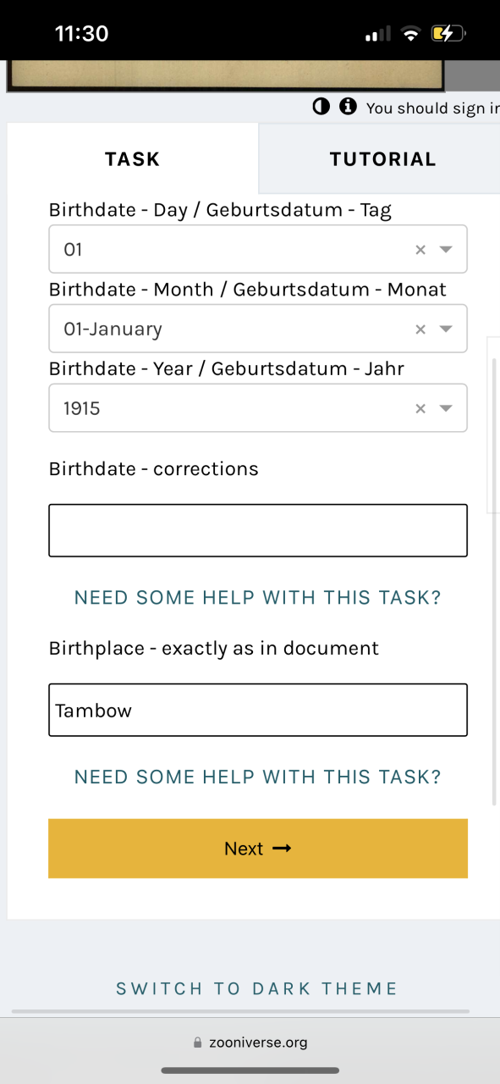Tap the battery charging status icon
The height and width of the screenshot is (1084, 500).
tap(447, 34)
